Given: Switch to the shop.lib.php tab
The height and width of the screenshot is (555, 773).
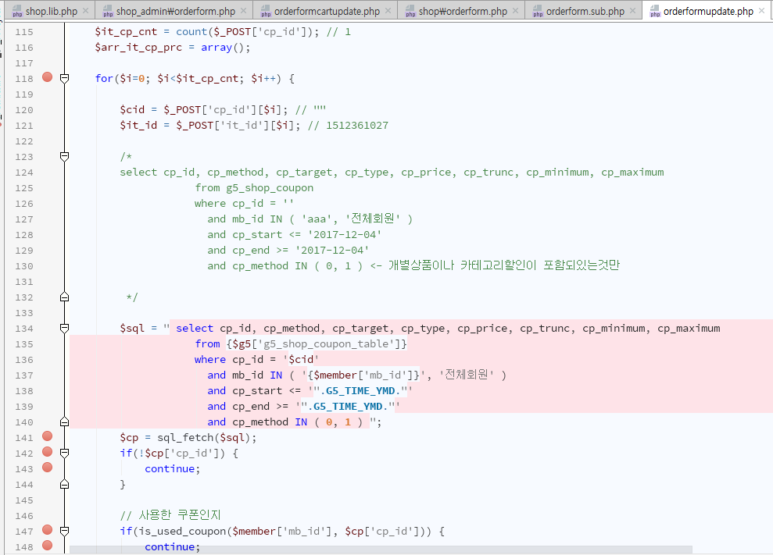Looking at the screenshot, I should 51,11.
